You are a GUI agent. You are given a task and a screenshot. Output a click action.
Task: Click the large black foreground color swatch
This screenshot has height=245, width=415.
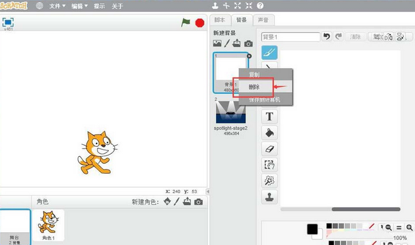point(312,229)
